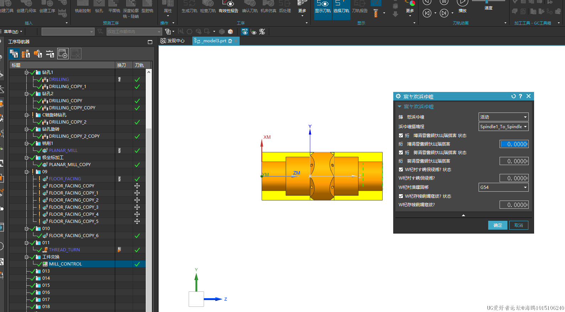Select the PLANAR_MILL_COPY operation
This screenshot has height=312, width=565.
pyautogui.click(x=70, y=165)
